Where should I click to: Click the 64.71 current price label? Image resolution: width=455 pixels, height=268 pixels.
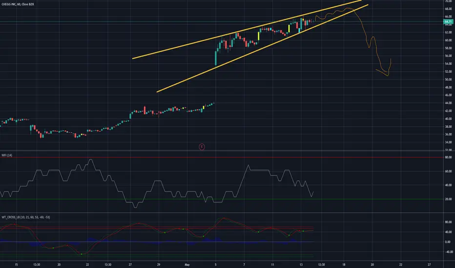click(448, 22)
